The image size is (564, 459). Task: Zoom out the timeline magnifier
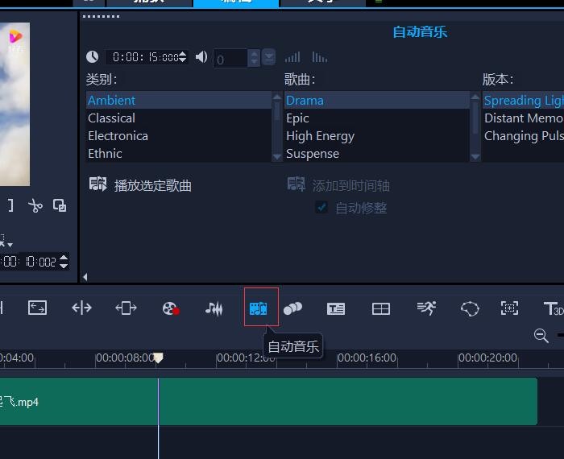[541, 336]
